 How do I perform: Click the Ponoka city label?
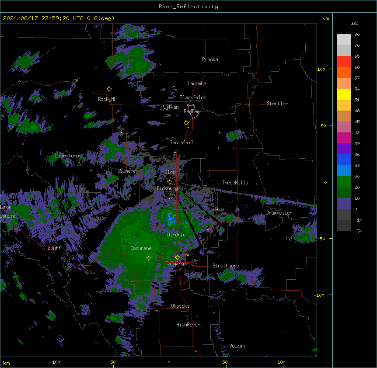[x=210, y=59]
